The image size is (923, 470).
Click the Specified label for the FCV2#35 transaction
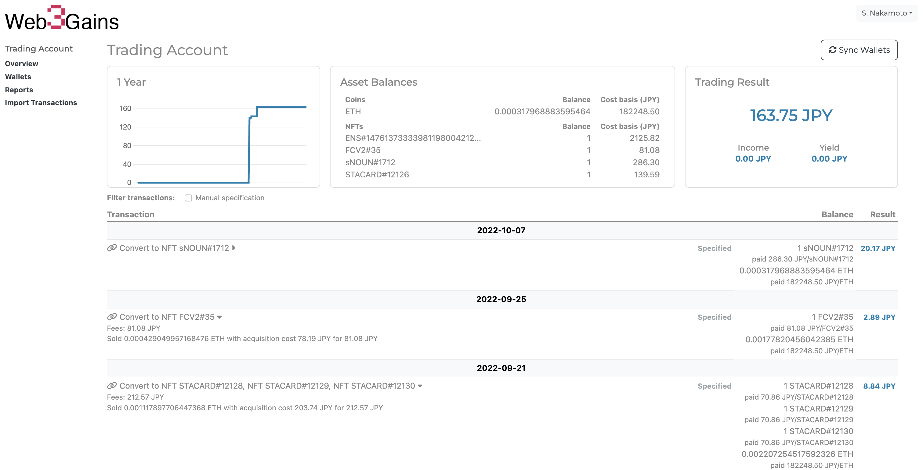tap(714, 317)
